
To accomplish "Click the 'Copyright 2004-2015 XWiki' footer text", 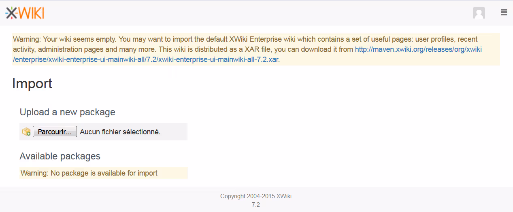I will (x=255, y=196).
